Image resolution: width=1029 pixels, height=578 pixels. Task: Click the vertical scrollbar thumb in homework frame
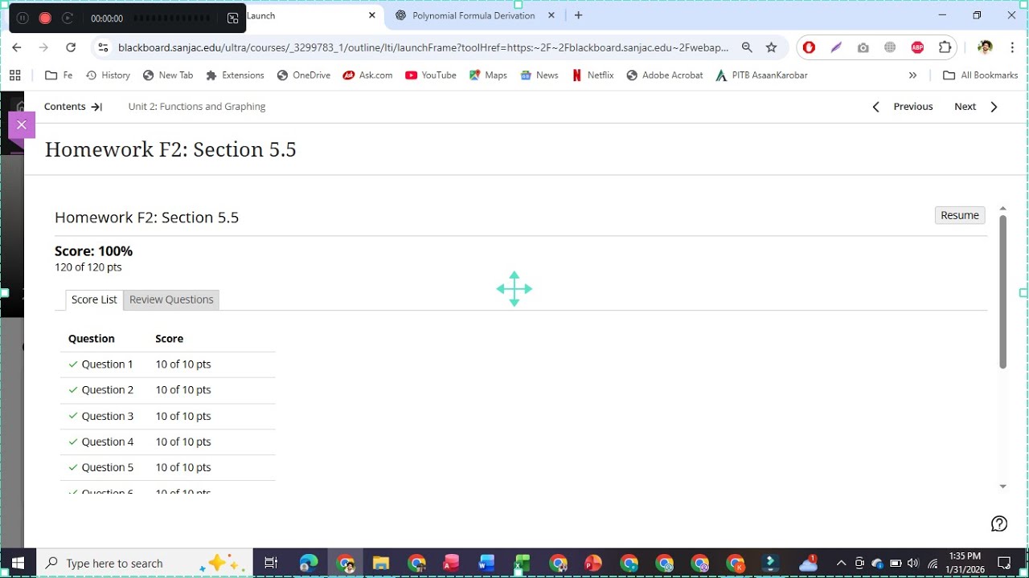pyautogui.click(x=1002, y=292)
